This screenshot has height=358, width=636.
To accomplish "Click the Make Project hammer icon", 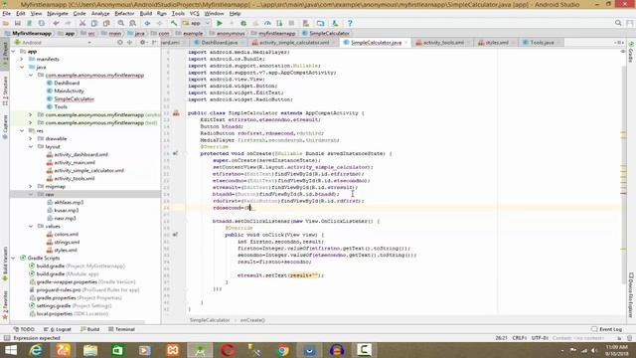I will pos(174,23).
